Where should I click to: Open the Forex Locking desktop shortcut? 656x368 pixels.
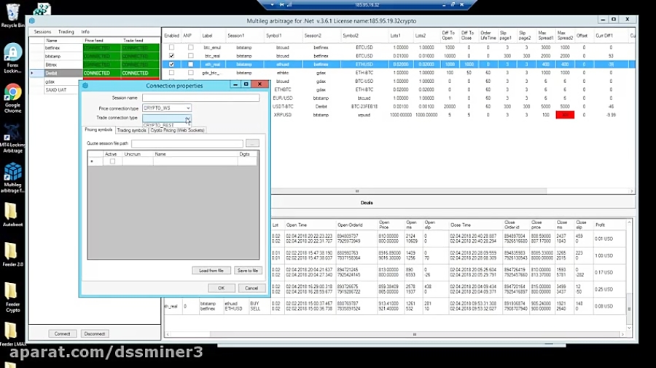[x=12, y=58]
